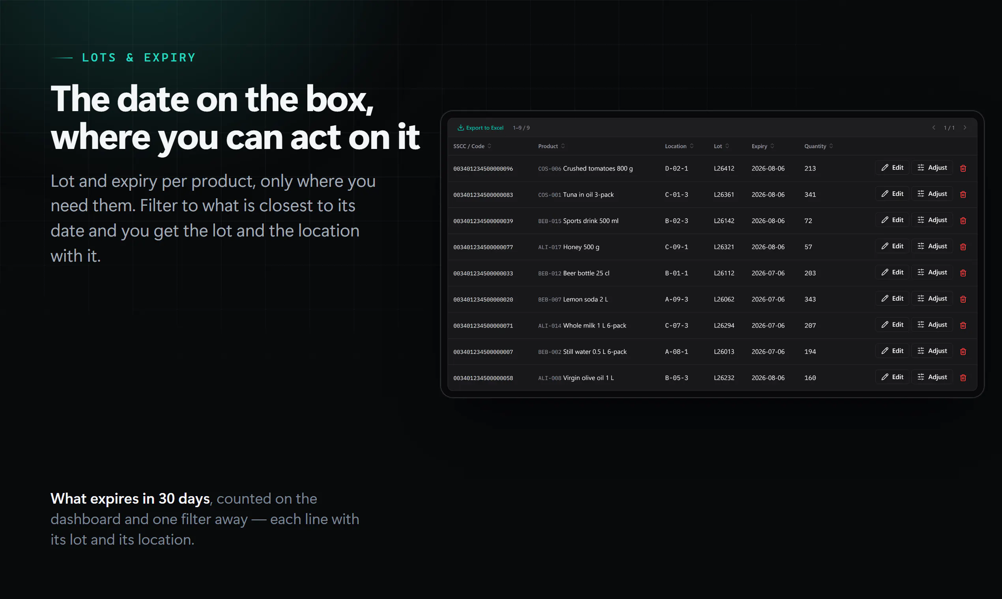This screenshot has width=1002, height=599.
Task: Delete the Tuna in oil 3-pack row
Action: [963, 195]
